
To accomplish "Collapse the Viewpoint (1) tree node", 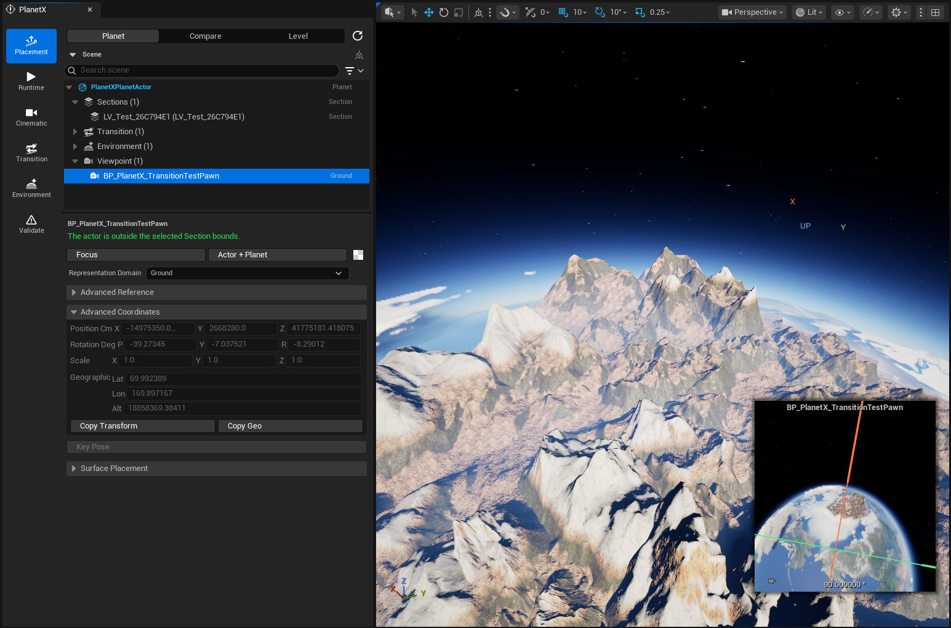I will [x=75, y=161].
